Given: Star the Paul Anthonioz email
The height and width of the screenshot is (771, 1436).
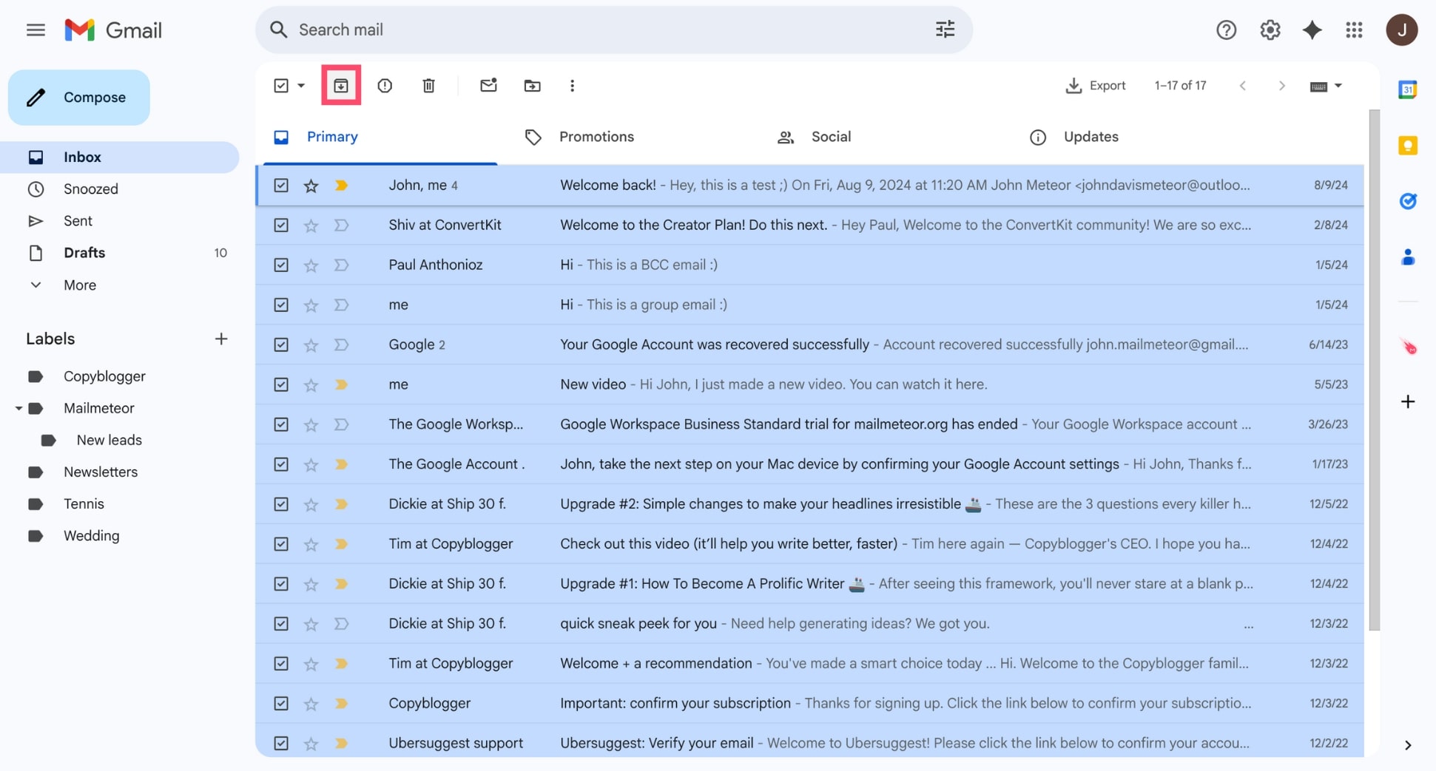Looking at the screenshot, I should pos(311,265).
